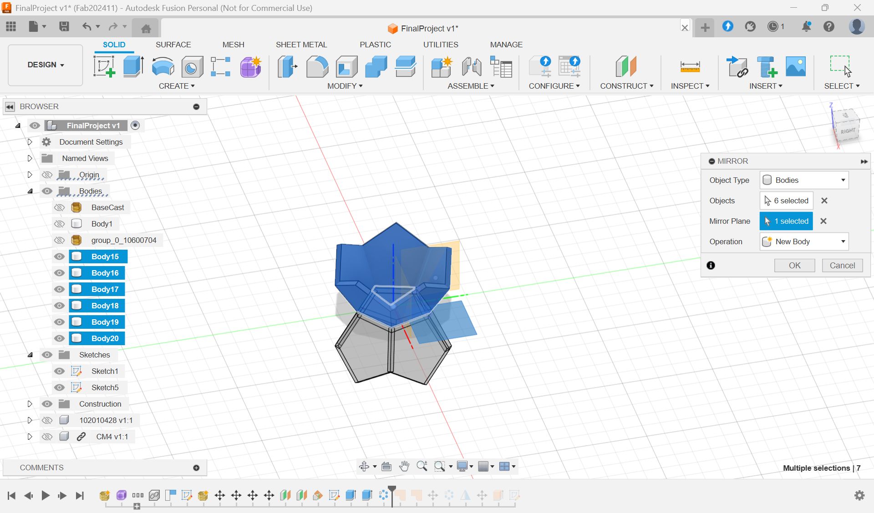This screenshot has height=513, width=874.
Task: Select the Create Sketch tool
Action: [x=104, y=66]
